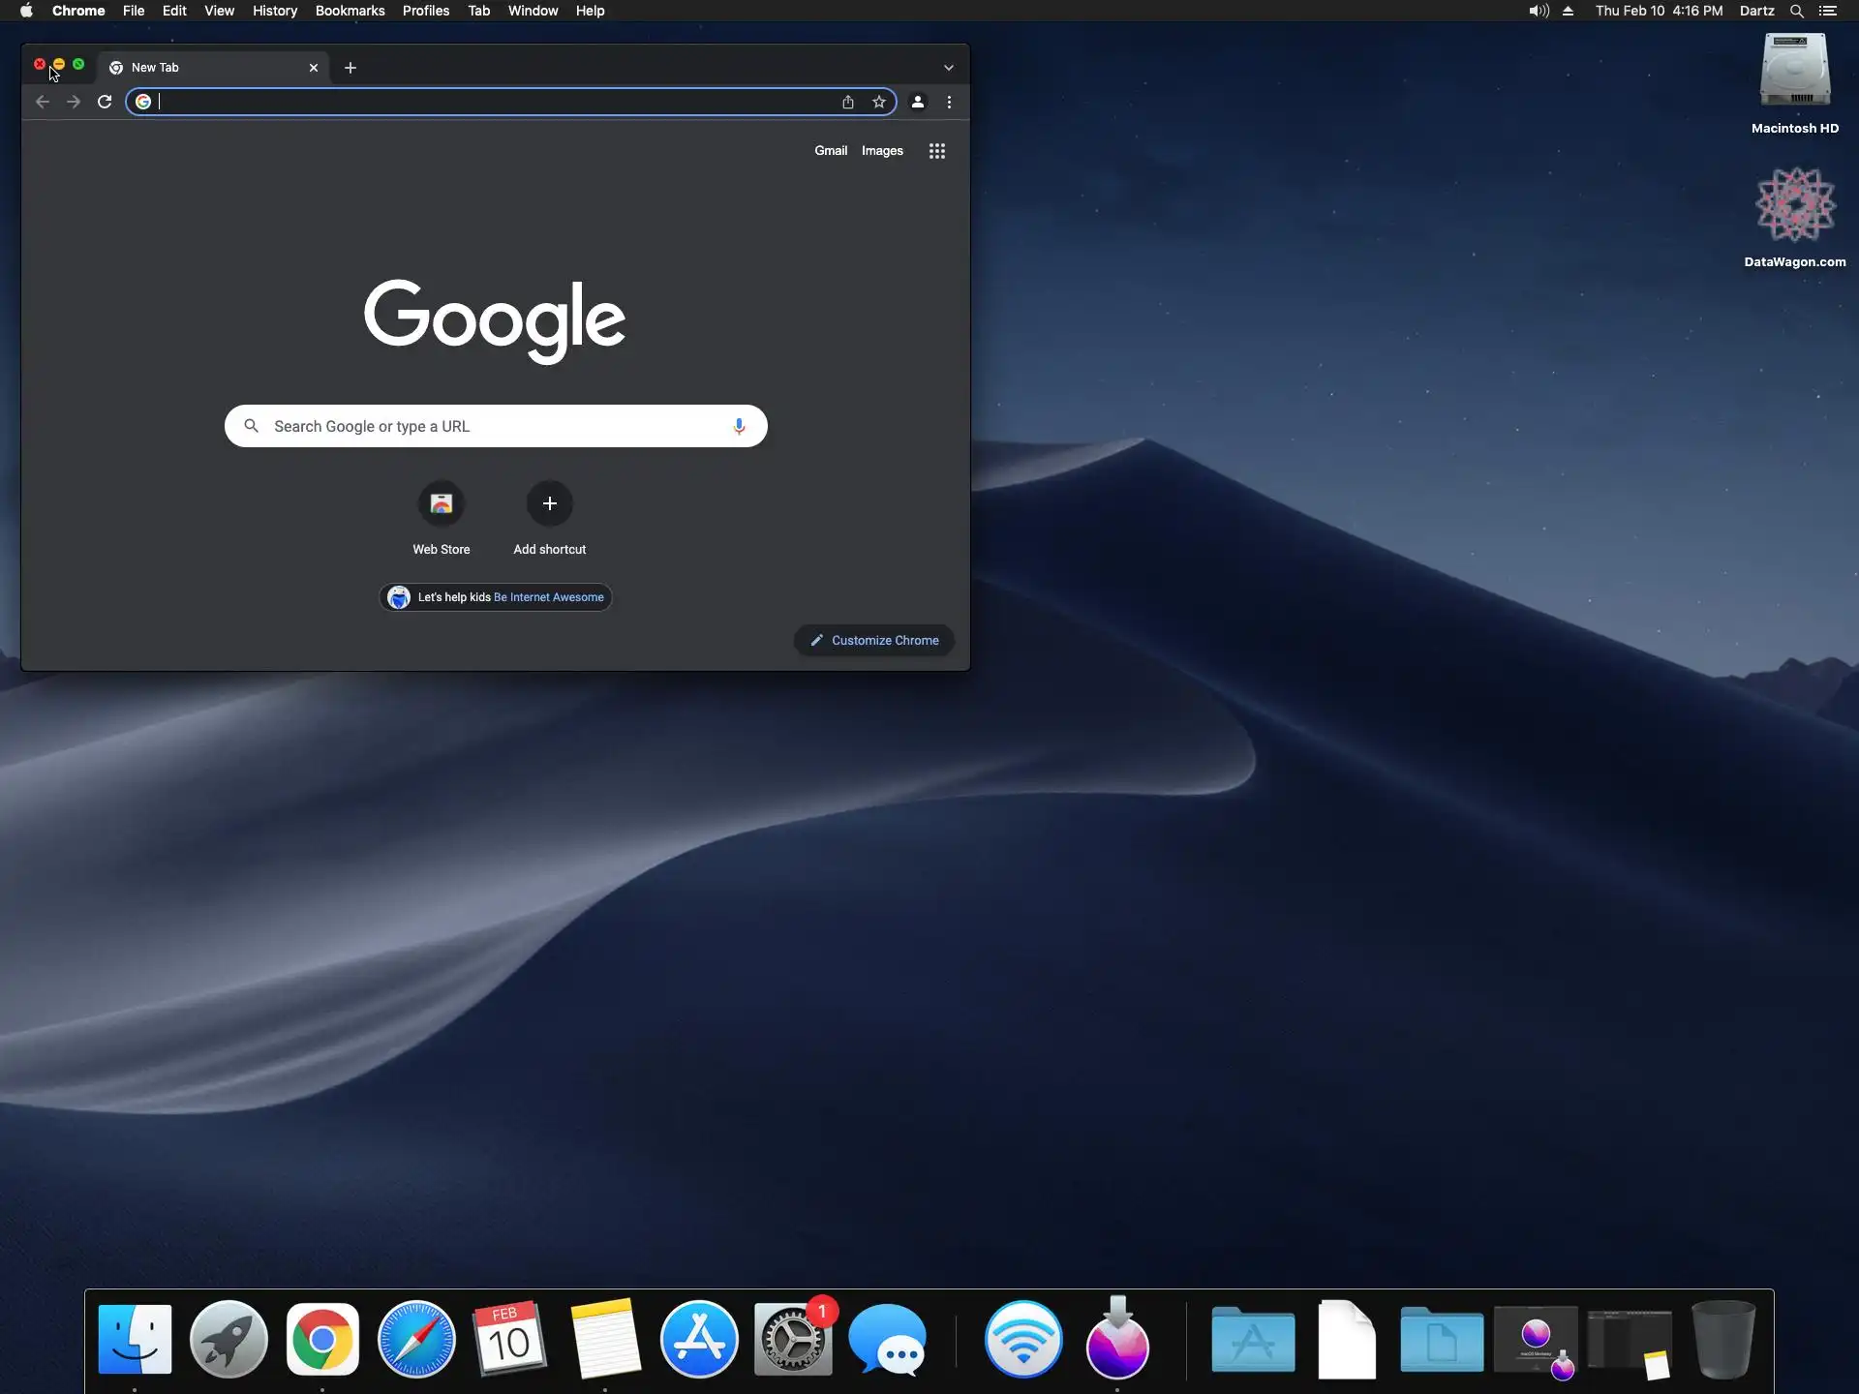1859x1394 pixels.
Task: Click the share page icon
Action: tap(848, 102)
